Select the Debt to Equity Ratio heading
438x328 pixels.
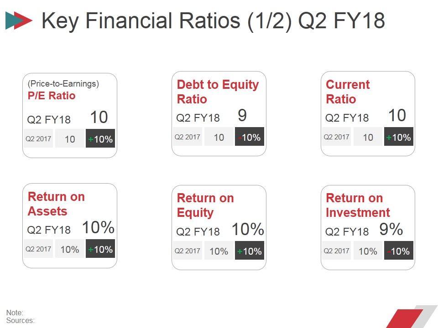click(218, 92)
